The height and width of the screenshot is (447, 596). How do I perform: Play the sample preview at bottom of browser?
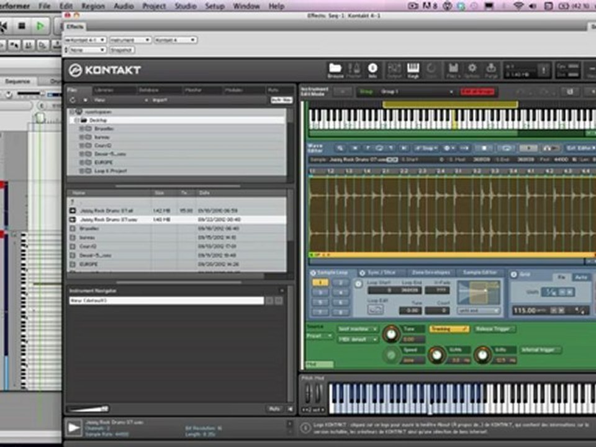pyautogui.click(x=74, y=428)
